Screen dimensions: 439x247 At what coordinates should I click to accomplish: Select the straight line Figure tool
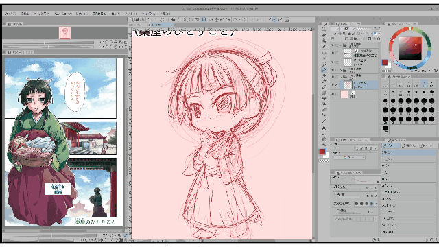click(x=324, y=121)
